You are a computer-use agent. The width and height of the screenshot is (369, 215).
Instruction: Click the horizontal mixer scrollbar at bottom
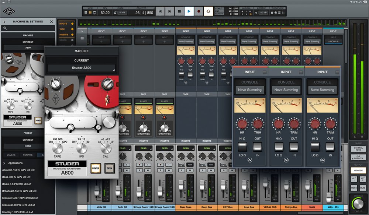321,213
